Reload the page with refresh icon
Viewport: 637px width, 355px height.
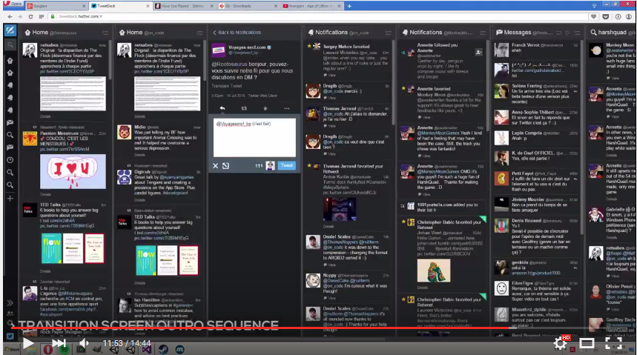click(x=30, y=16)
